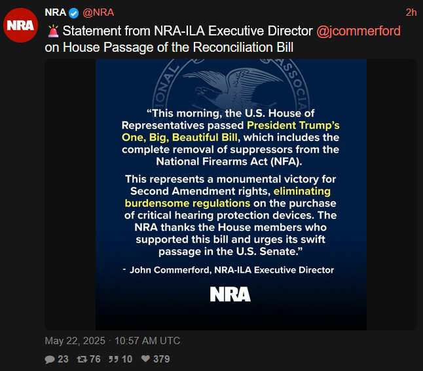Click the 76 retweets count
This screenshot has height=371, width=423.
tap(95, 359)
